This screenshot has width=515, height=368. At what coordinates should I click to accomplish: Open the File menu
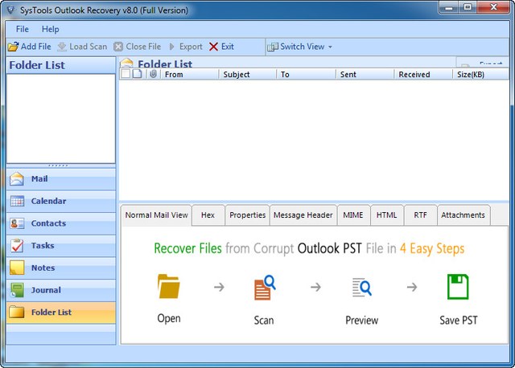click(23, 30)
